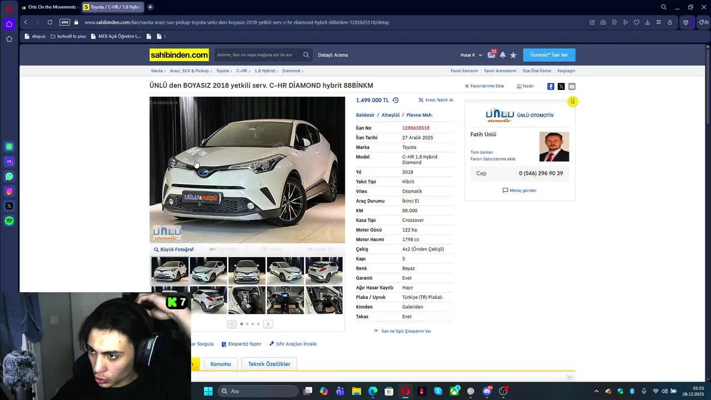
Task: Share listing on X
Action: [x=561, y=86]
